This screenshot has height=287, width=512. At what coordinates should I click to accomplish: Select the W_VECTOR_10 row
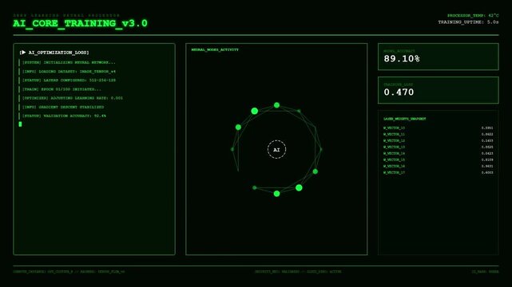coord(439,128)
